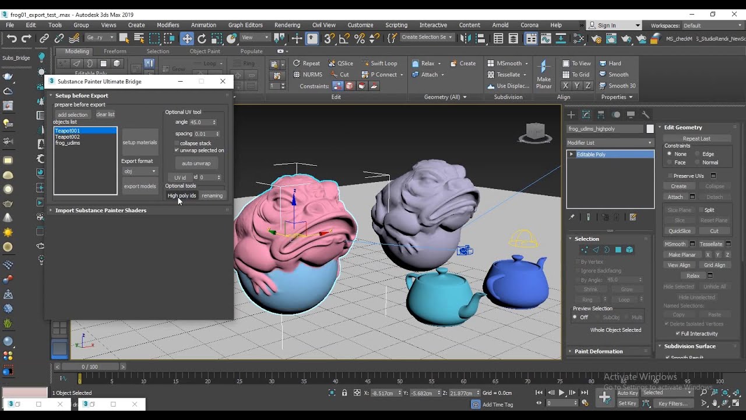Switch to the Freeform ribbon tab
Image resolution: width=746 pixels, height=420 pixels.
click(115, 51)
